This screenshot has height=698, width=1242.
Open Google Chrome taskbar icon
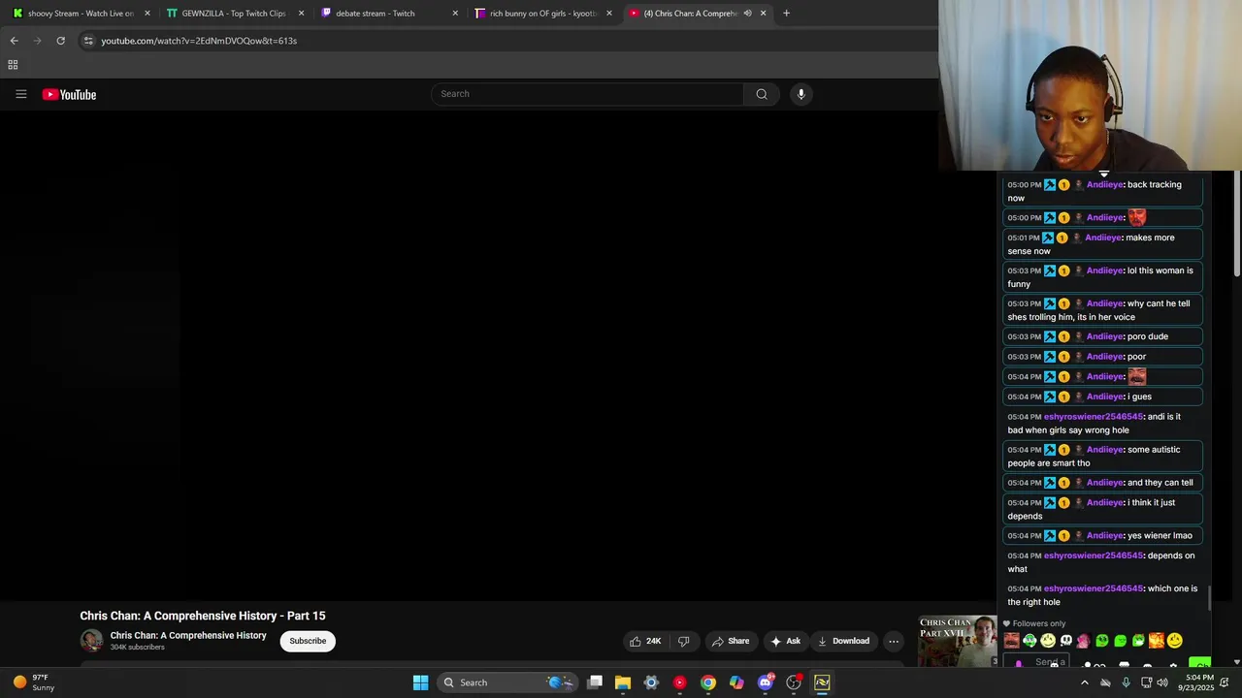(708, 682)
